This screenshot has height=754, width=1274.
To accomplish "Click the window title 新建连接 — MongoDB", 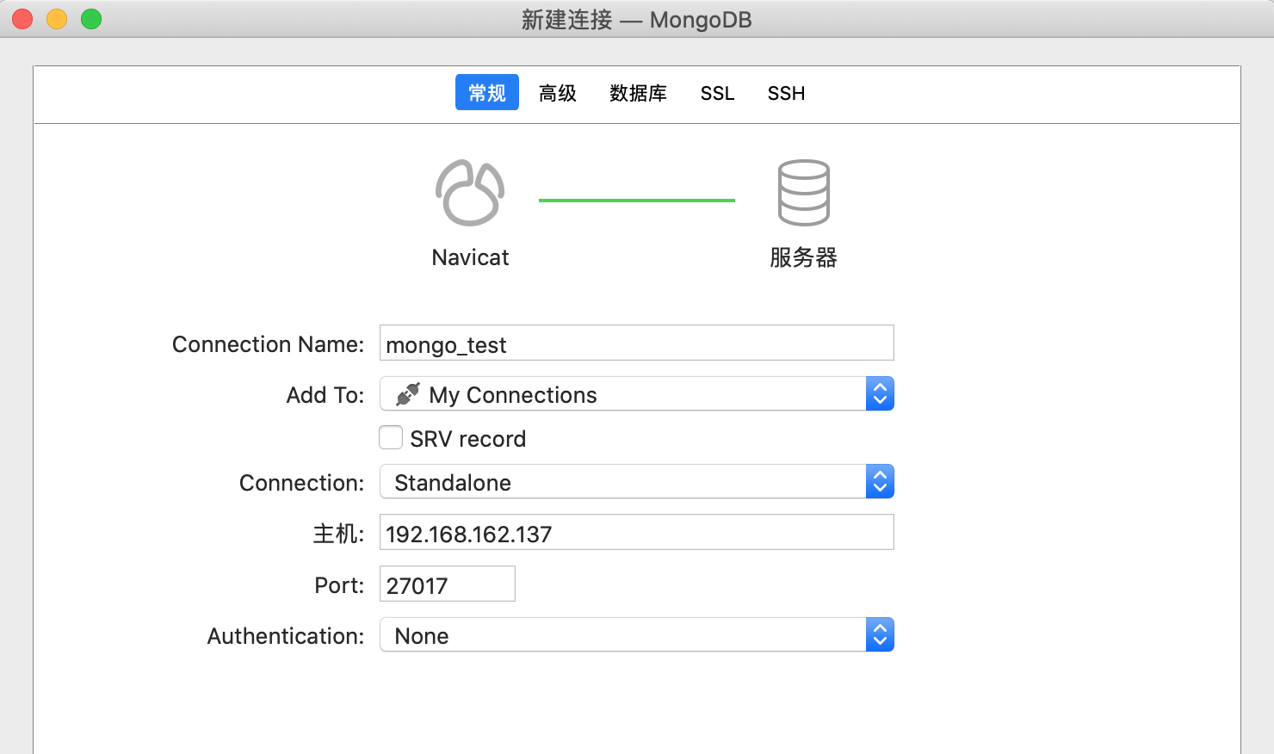I will [637, 20].
